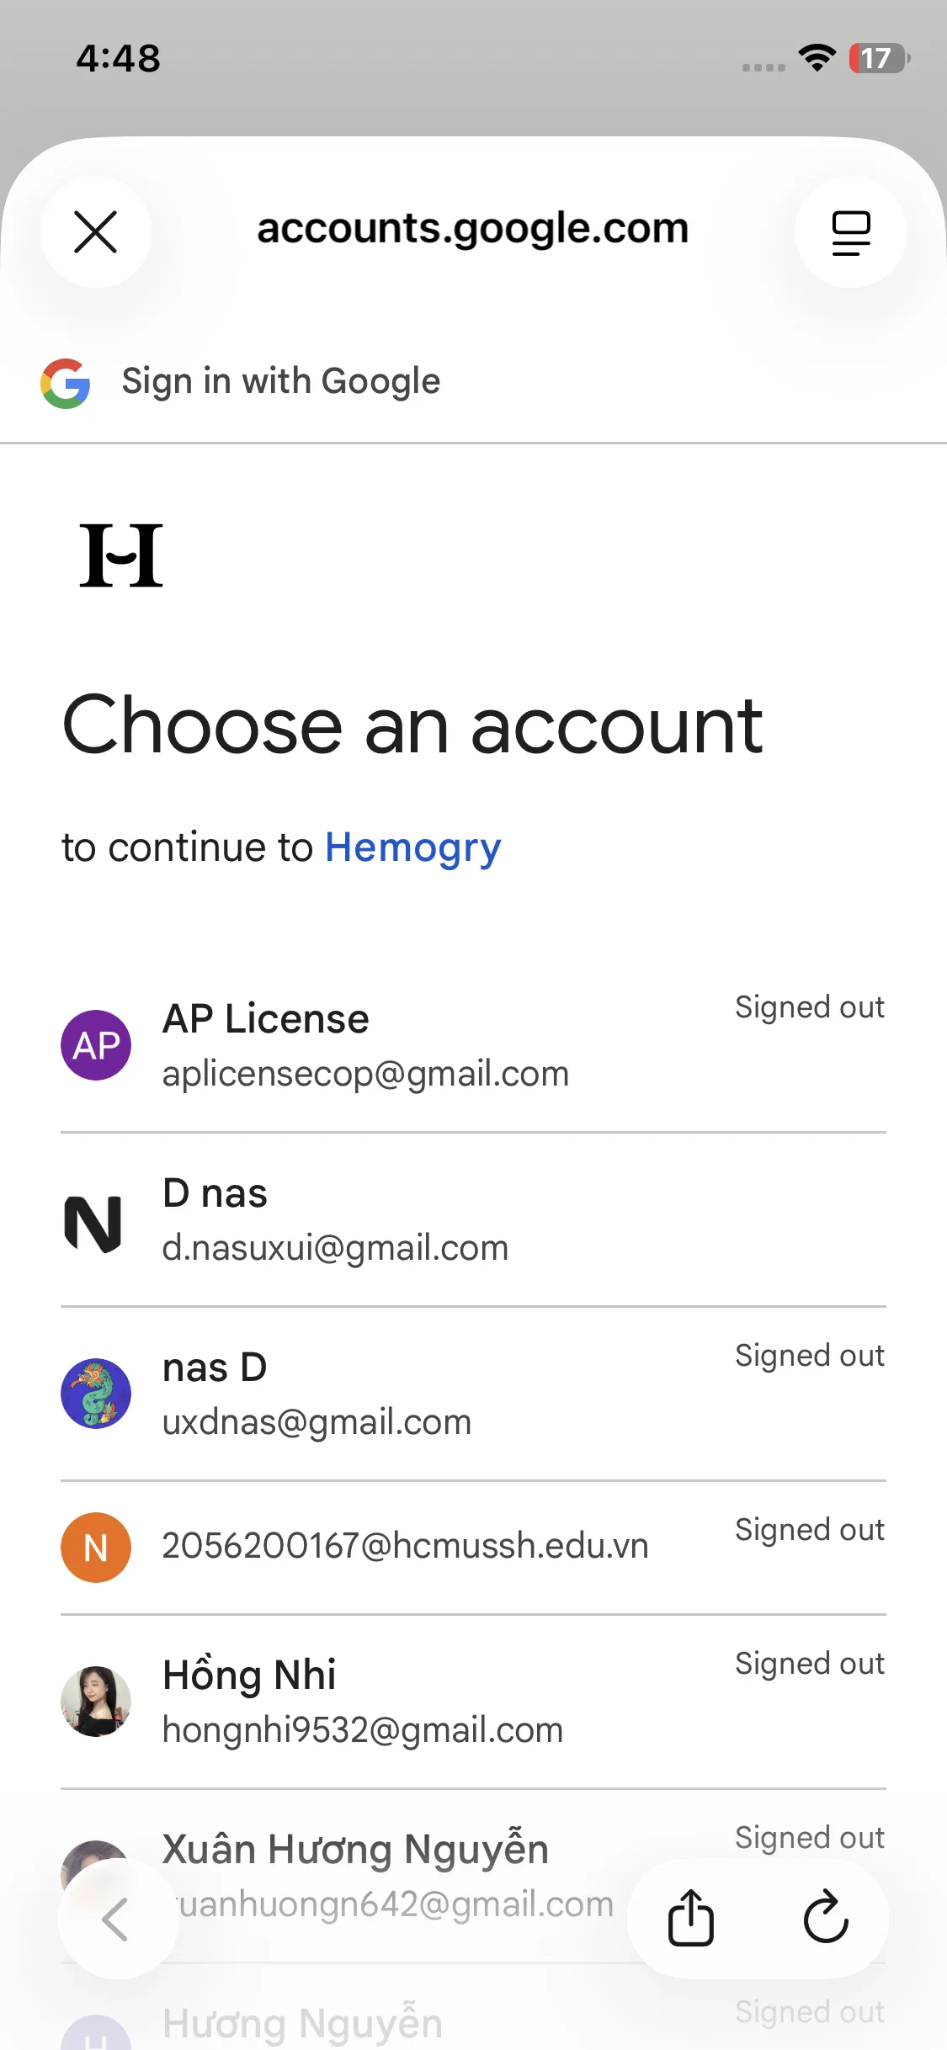Tap the Google logo icon

66,383
